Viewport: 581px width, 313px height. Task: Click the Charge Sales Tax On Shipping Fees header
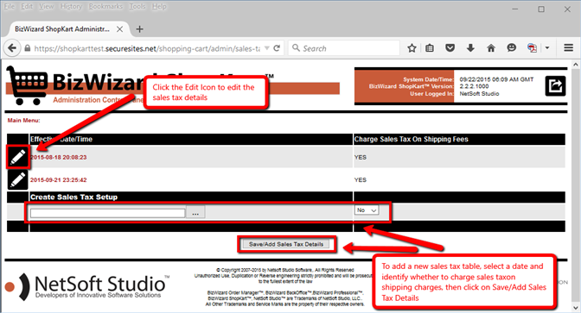coord(412,140)
